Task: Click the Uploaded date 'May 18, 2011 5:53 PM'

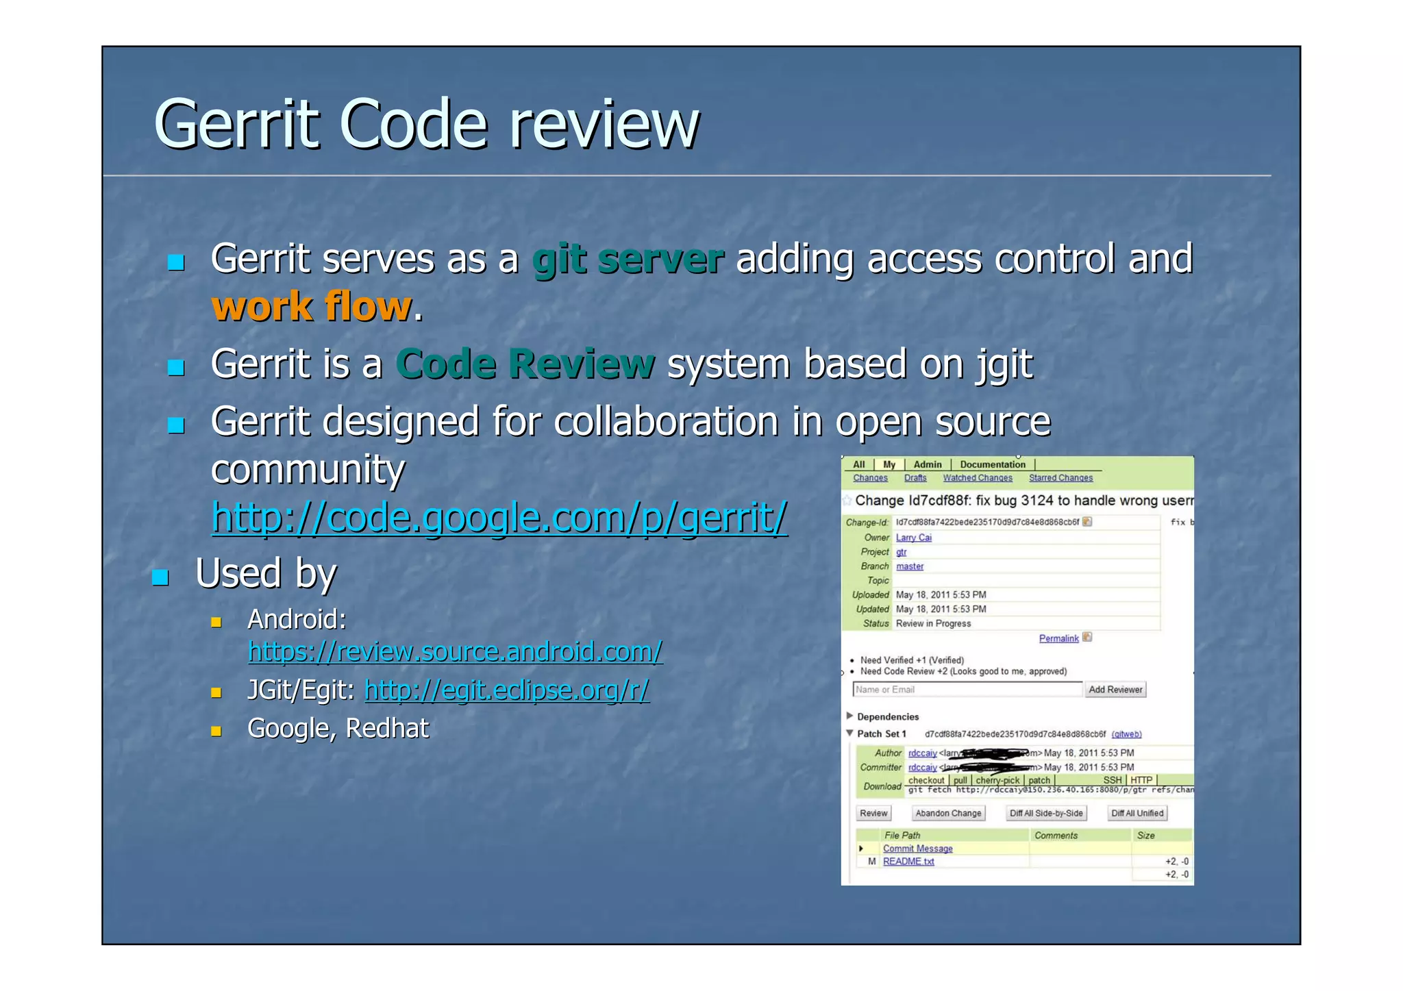Action: [941, 594]
